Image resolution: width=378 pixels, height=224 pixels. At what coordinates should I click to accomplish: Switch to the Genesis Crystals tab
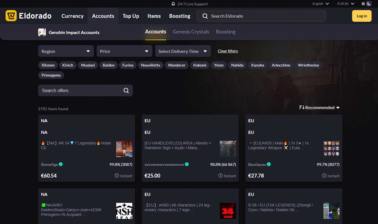pos(191,32)
